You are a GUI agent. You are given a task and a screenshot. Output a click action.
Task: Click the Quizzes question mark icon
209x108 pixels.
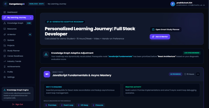coord(5,40)
